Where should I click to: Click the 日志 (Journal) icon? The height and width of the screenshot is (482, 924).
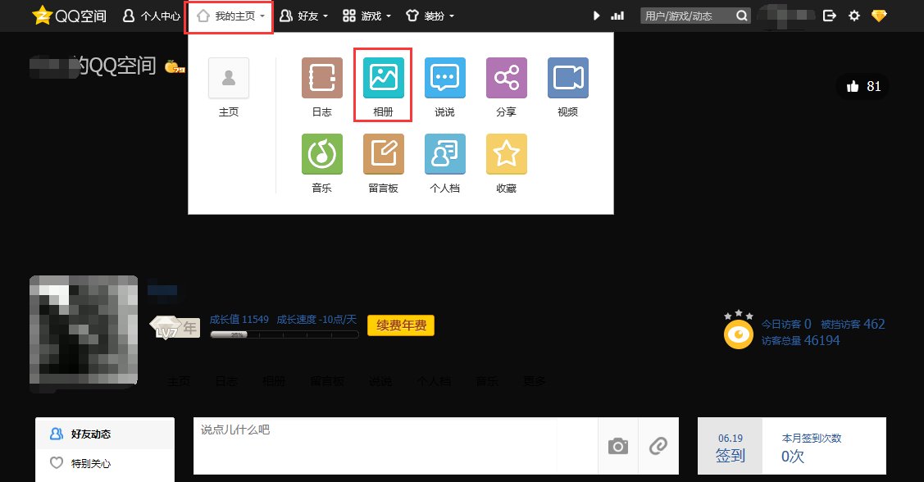[x=321, y=77]
